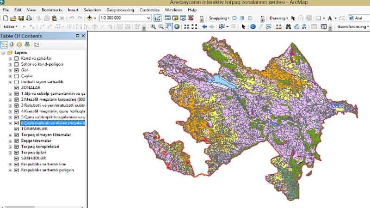Toggle the TÖRƏMƏLƏR group checkbox

[x=17, y=129]
